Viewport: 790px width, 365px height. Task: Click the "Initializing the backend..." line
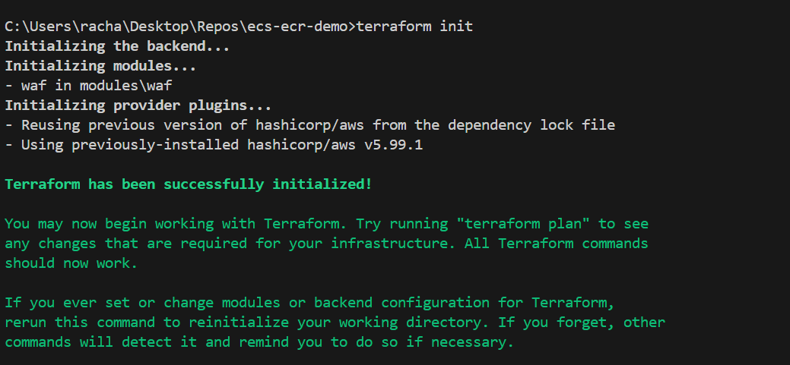pos(117,46)
